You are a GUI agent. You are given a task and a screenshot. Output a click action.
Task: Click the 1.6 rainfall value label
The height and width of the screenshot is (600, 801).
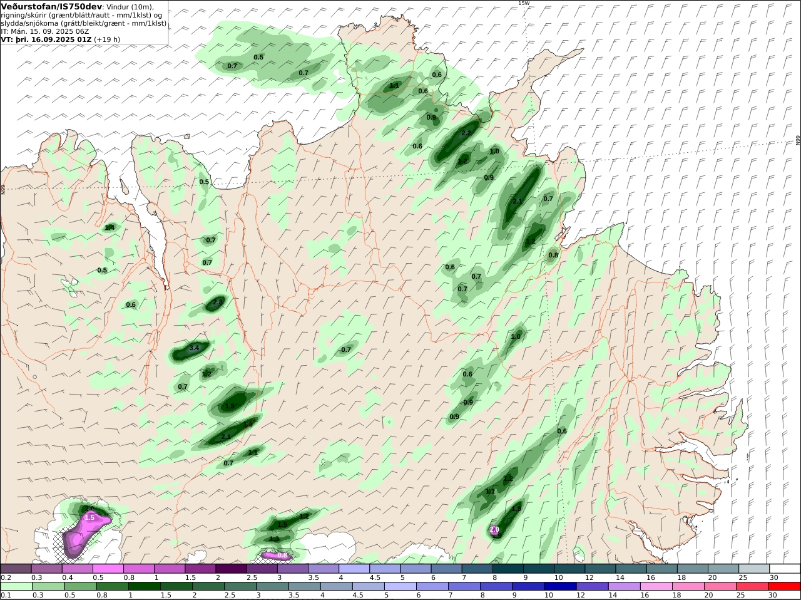[248, 425]
